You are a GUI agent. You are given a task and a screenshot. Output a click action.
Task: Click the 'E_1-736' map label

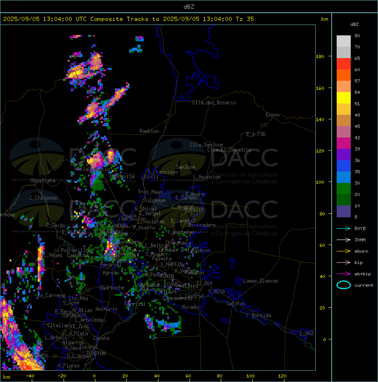pyautogui.click(x=256, y=134)
